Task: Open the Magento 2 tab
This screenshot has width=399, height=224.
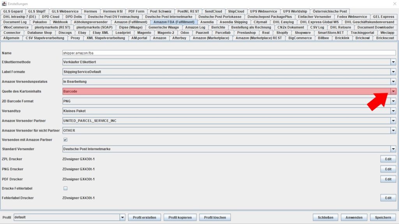Action: 166,33
